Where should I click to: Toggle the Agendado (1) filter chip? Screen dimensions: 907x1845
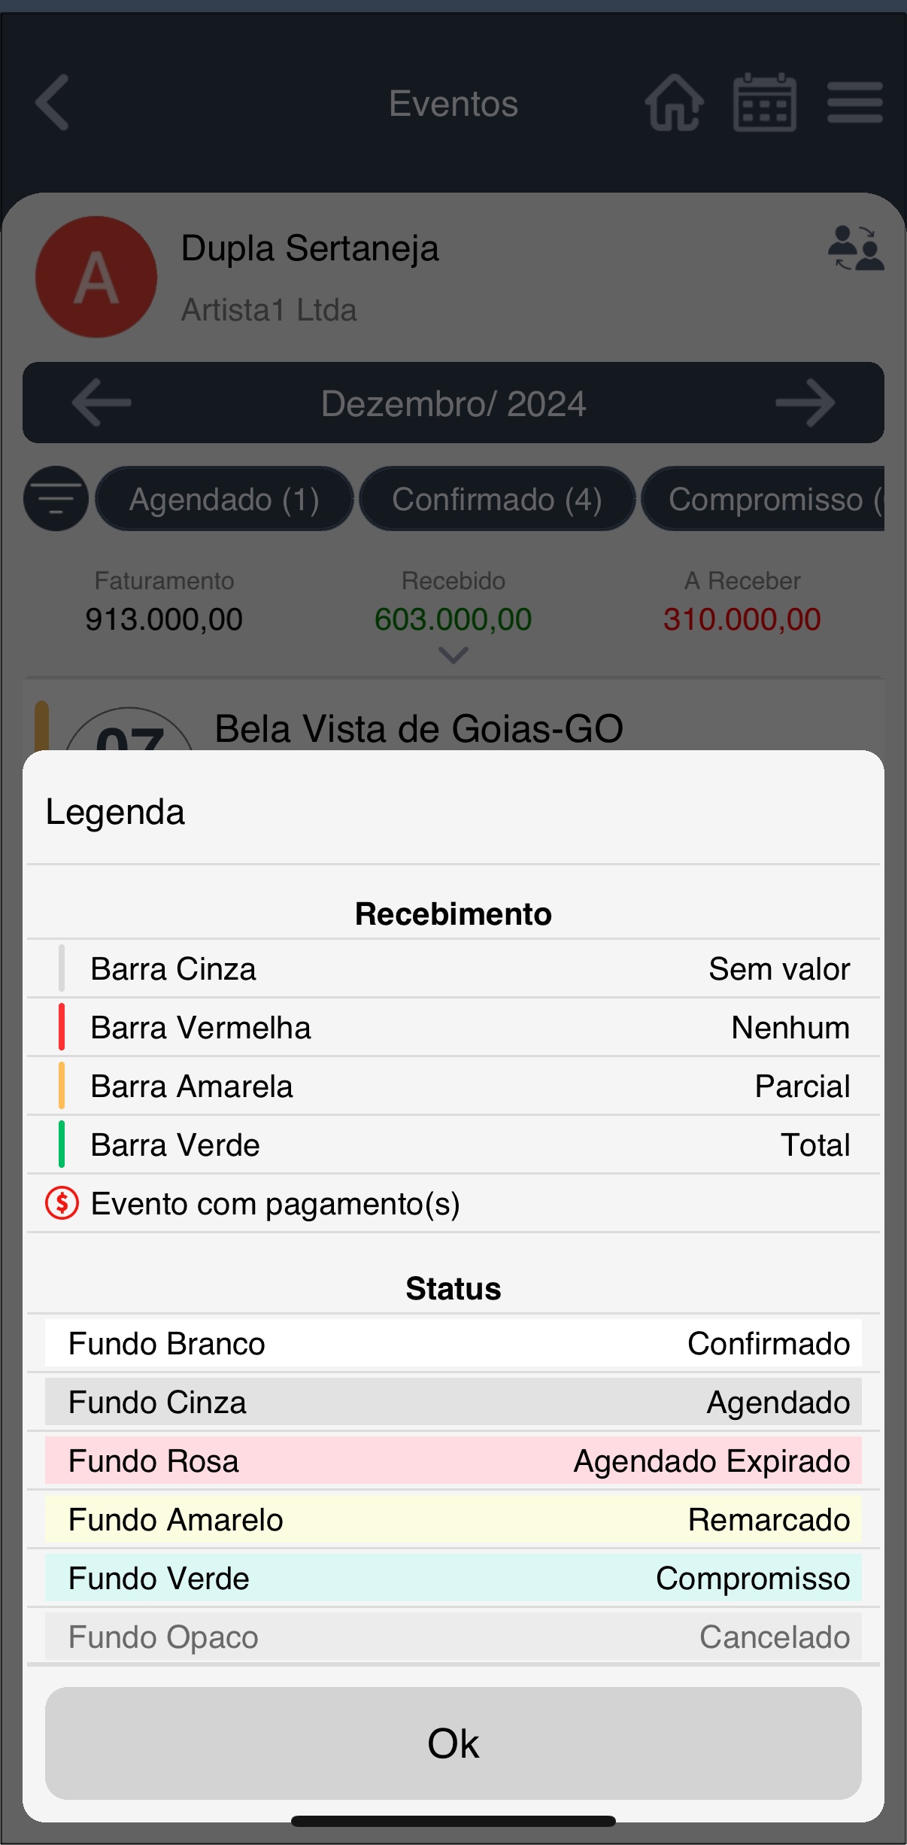click(224, 499)
